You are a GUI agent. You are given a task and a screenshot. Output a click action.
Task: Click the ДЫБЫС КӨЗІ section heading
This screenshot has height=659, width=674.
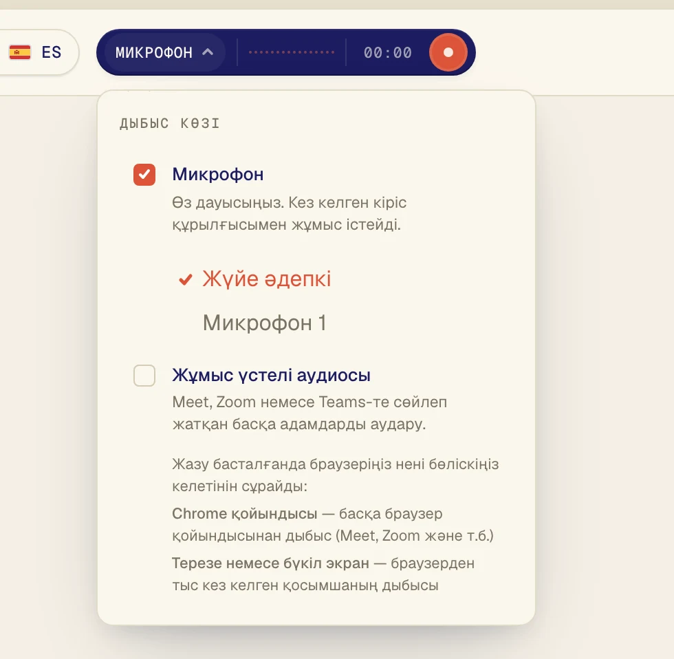click(170, 123)
